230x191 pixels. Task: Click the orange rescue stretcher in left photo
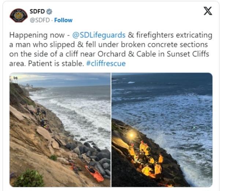pyautogui.click(x=94, y=173)
